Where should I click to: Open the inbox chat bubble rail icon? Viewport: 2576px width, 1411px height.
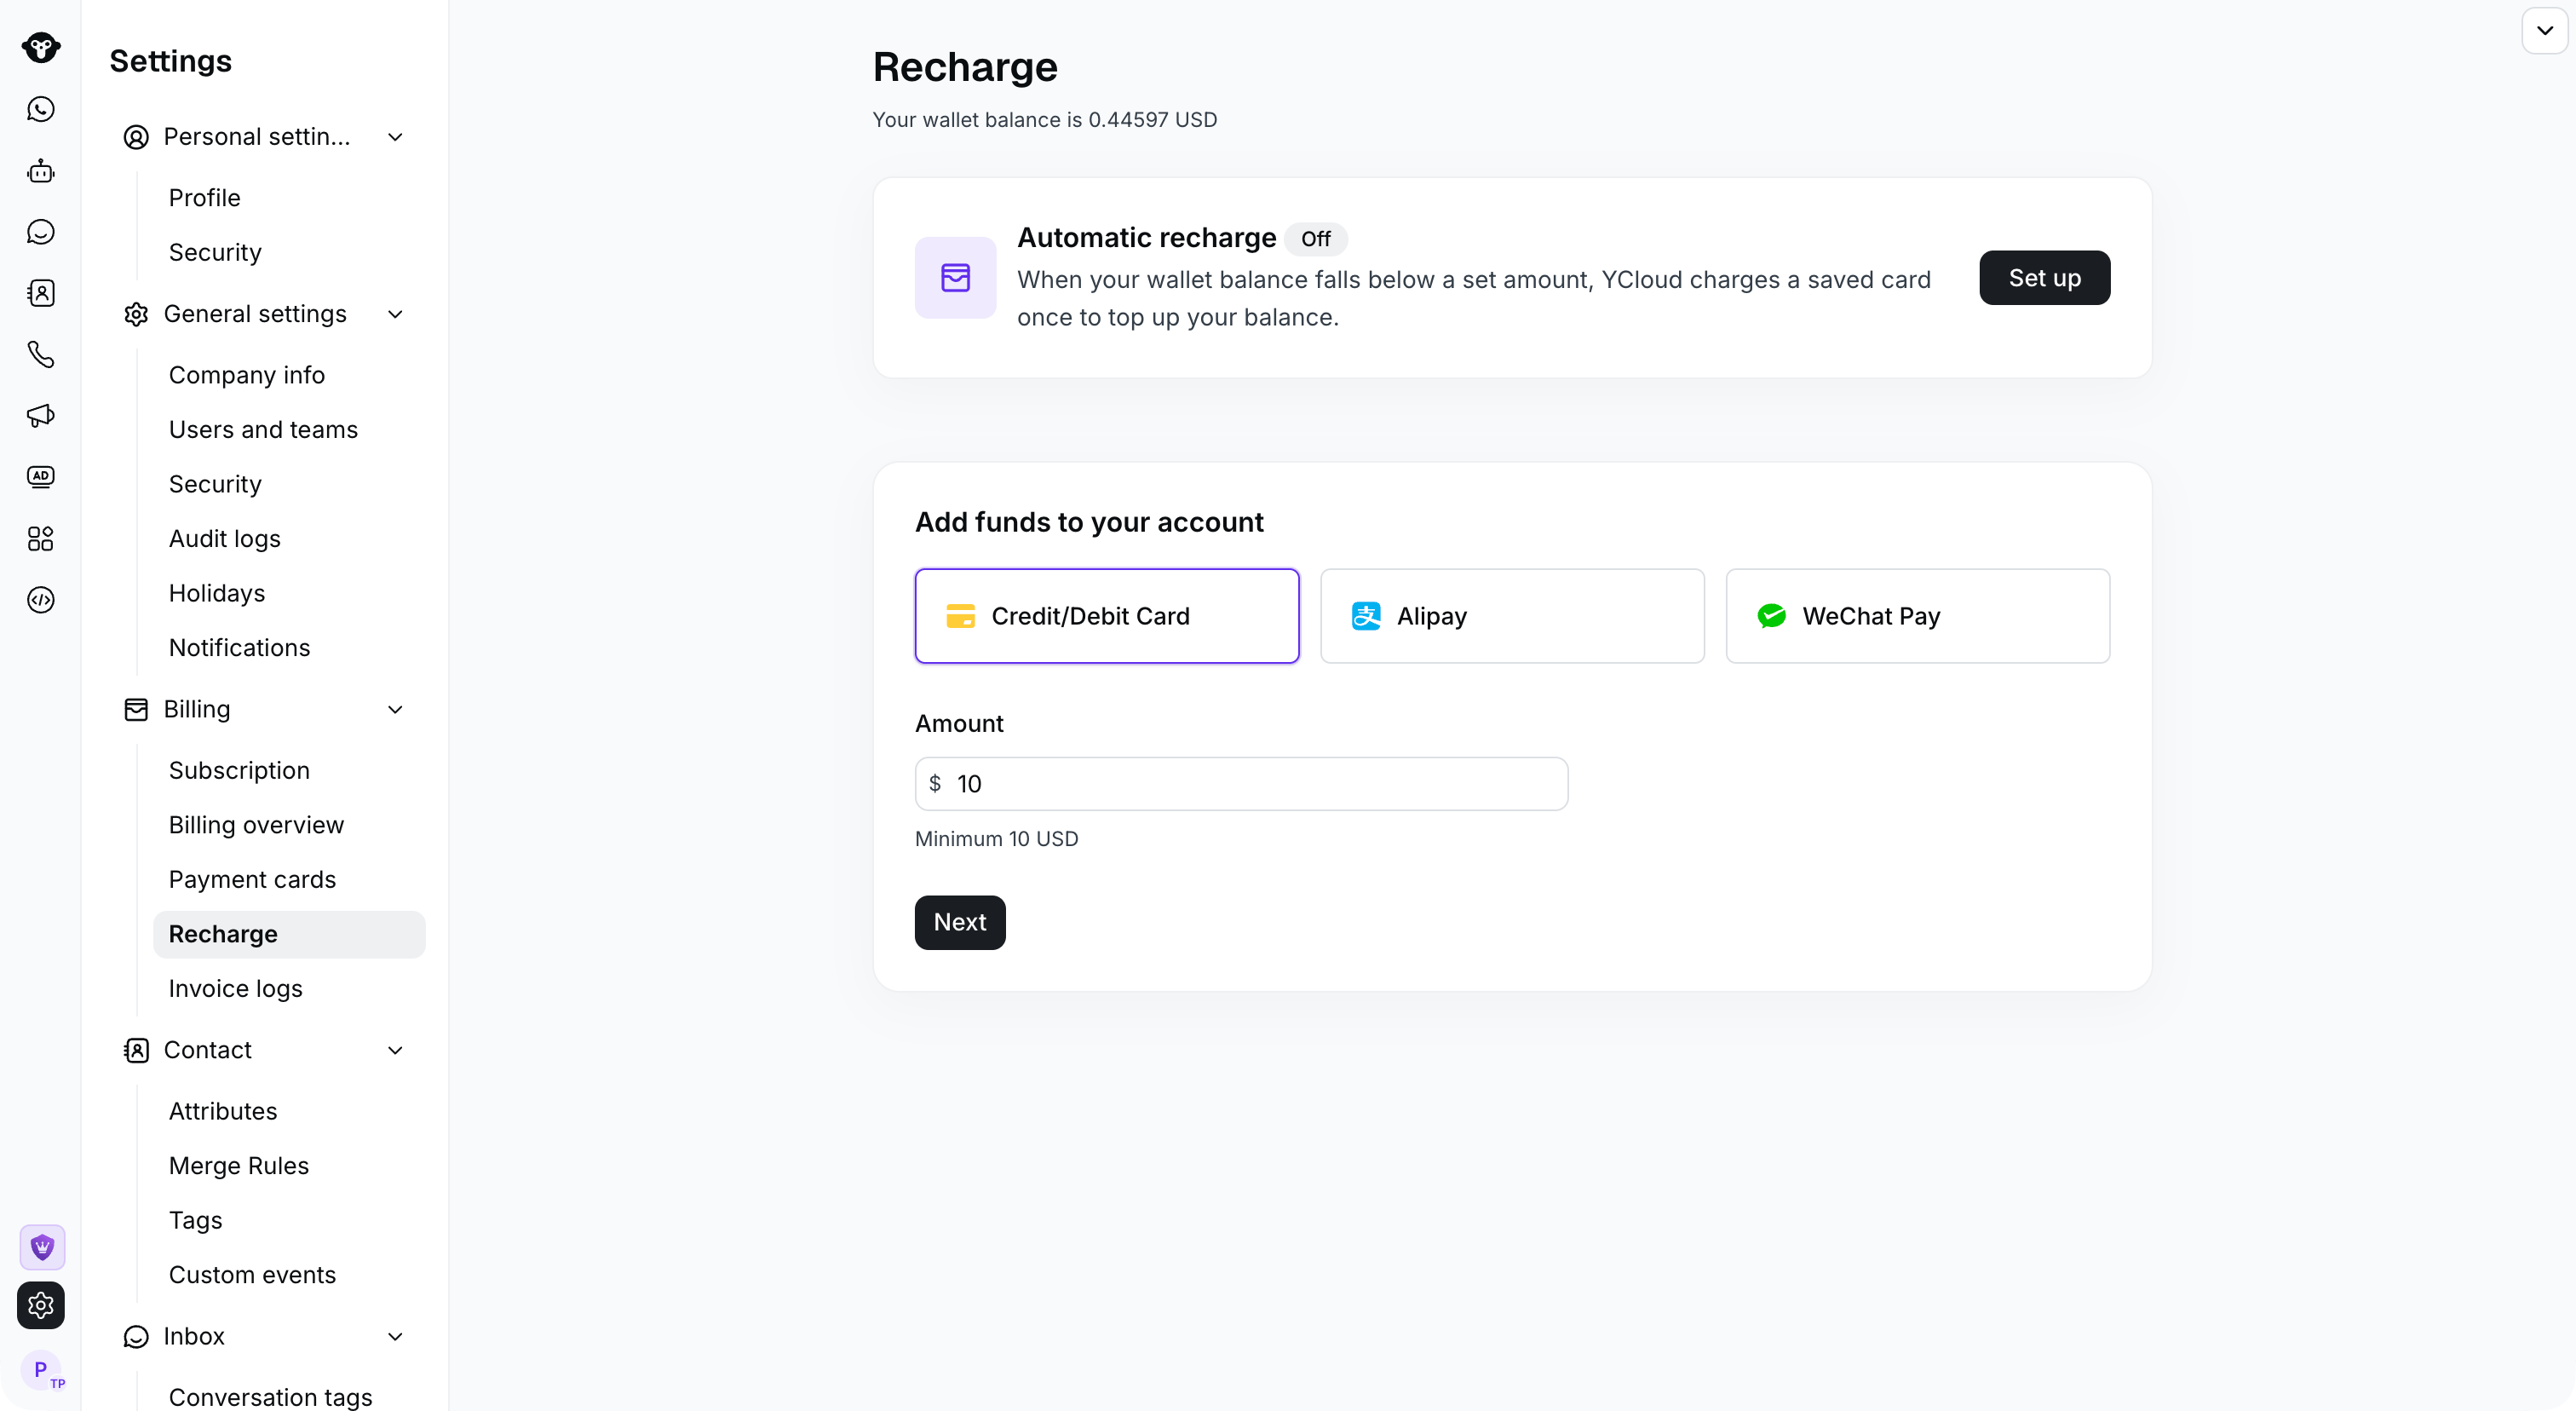pyautogui.click(x=41, y=232)
